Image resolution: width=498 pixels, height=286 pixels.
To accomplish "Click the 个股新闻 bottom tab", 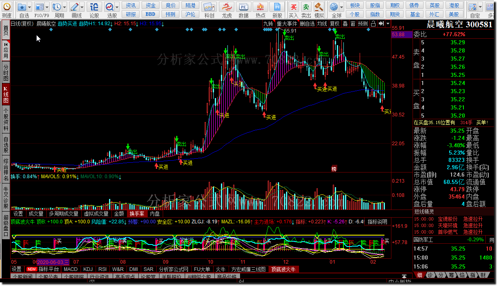I will [22, 277].
